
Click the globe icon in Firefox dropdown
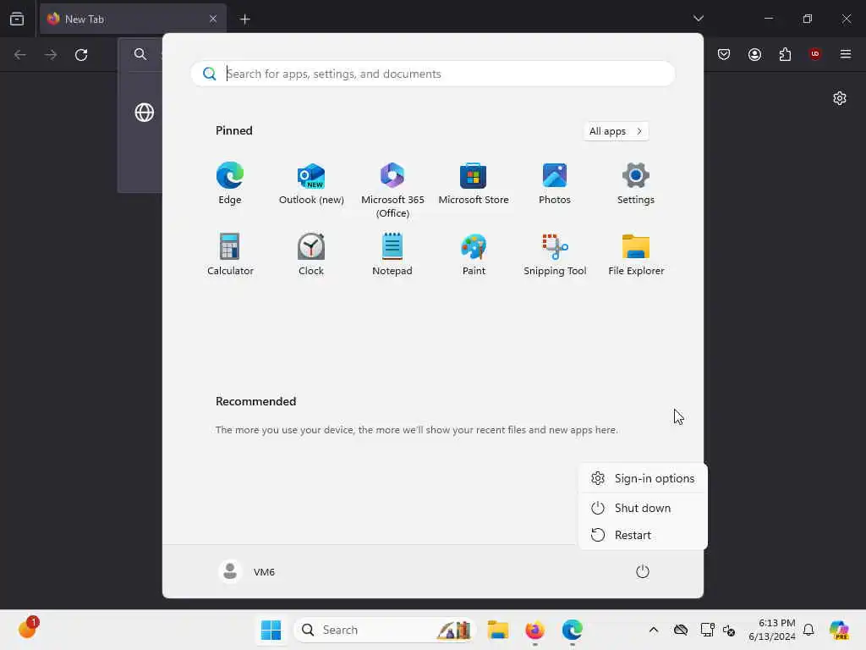[x=144, y=113]
